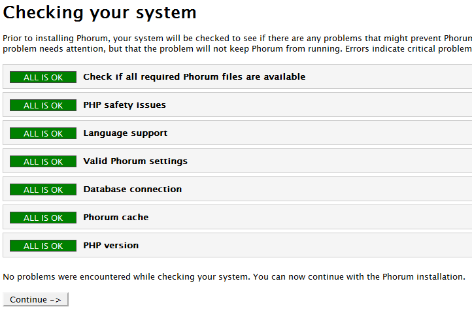The height and width of the screenshot is (311, 472).
Task: Click the "Database connection" check label
Action: [x=132, y=189]
